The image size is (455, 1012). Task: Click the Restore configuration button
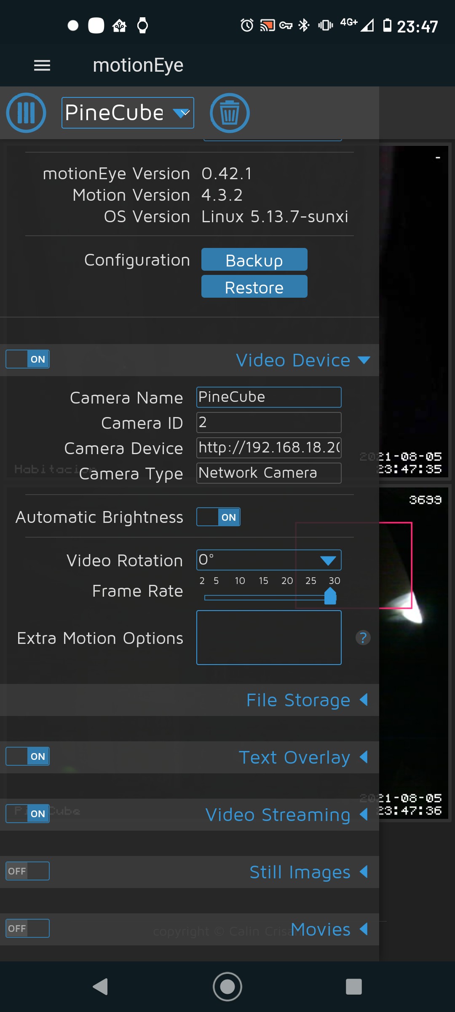pyautogui.click(x=254, y=287)
